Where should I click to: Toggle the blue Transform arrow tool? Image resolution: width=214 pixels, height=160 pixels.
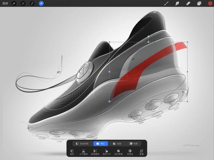click(x=41, y=3)
